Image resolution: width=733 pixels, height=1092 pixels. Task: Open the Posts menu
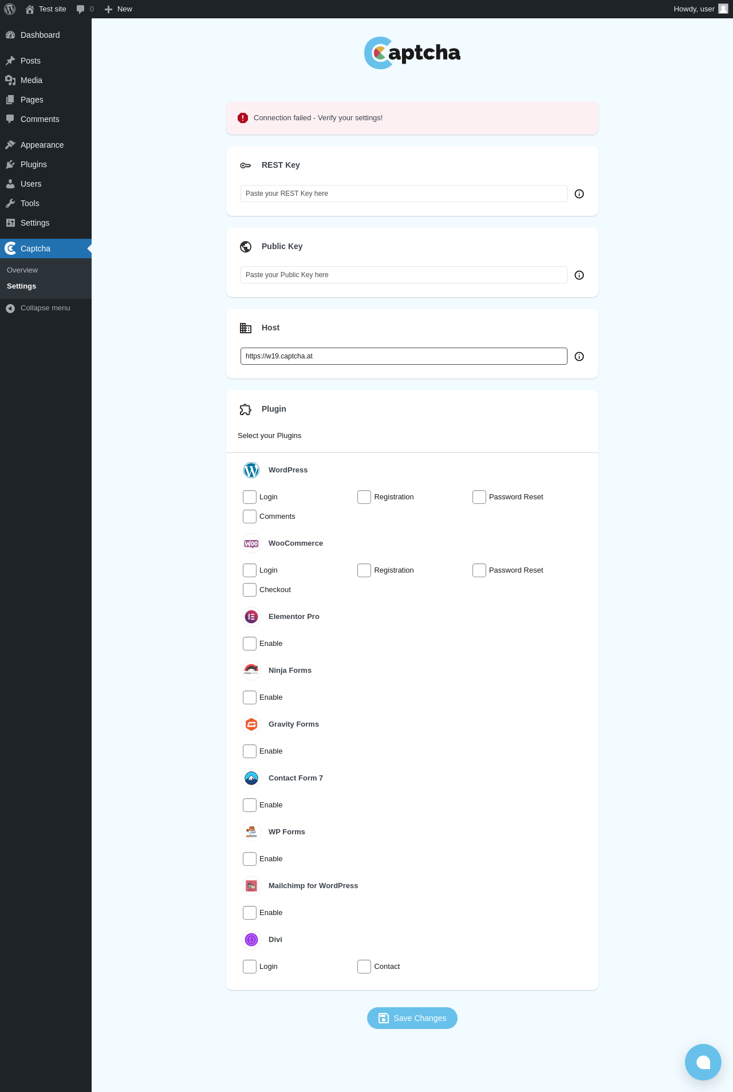(x=46, y=61)
